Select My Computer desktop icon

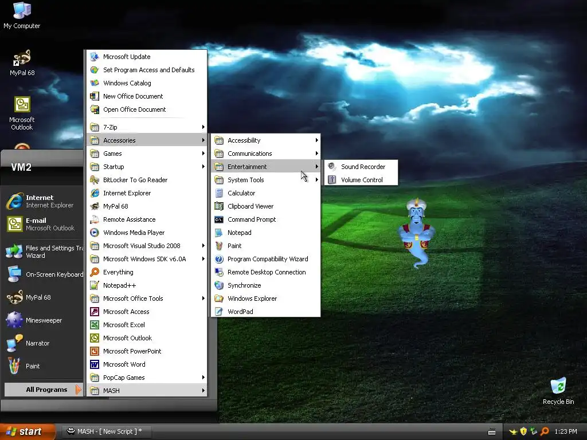[x=22, y=15]
